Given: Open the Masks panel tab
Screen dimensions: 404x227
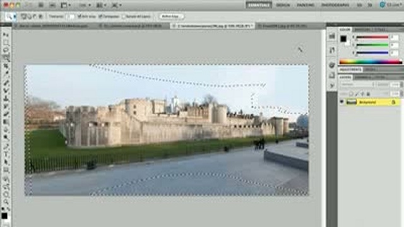Looking at the screenshot, I should 370,70.
